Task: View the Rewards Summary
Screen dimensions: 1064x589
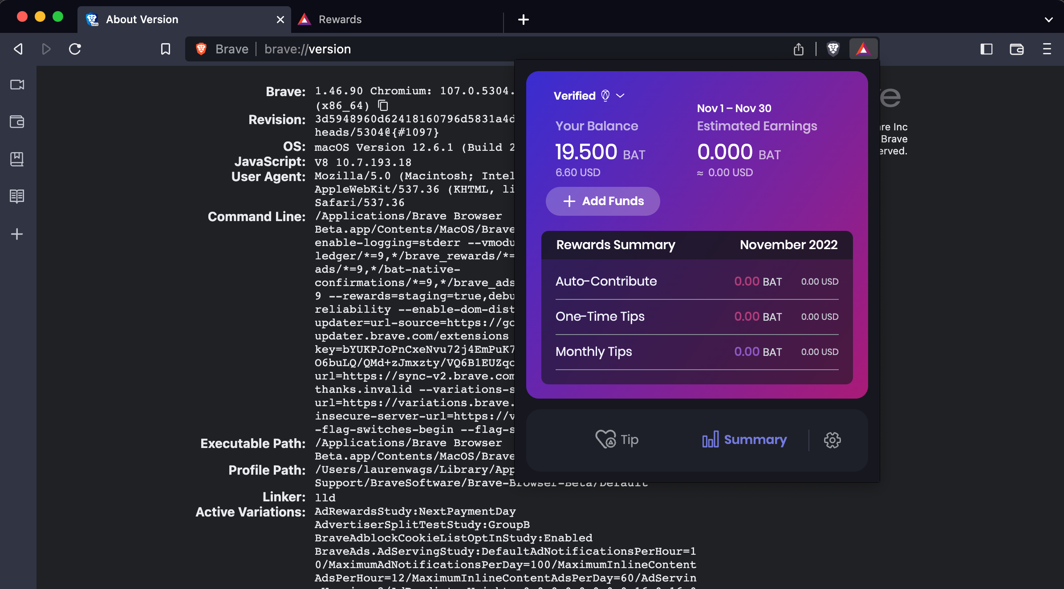Action: click(x=743, y=440)
